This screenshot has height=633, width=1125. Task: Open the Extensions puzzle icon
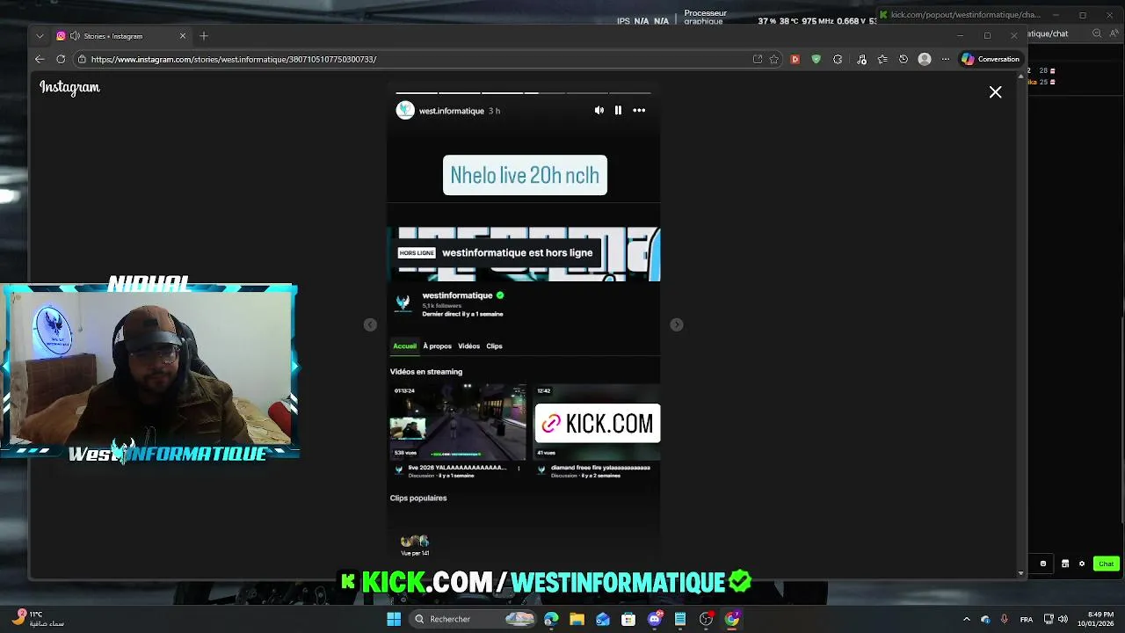click(838, 59)
